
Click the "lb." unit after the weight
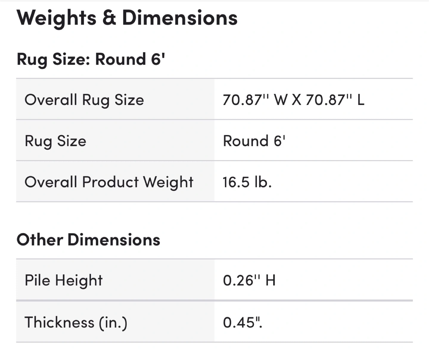(x=263, y=182)
